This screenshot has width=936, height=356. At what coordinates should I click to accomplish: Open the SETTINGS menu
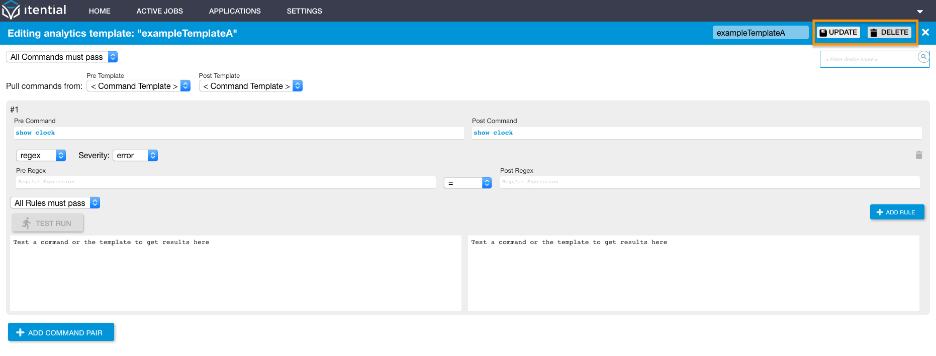304,11
